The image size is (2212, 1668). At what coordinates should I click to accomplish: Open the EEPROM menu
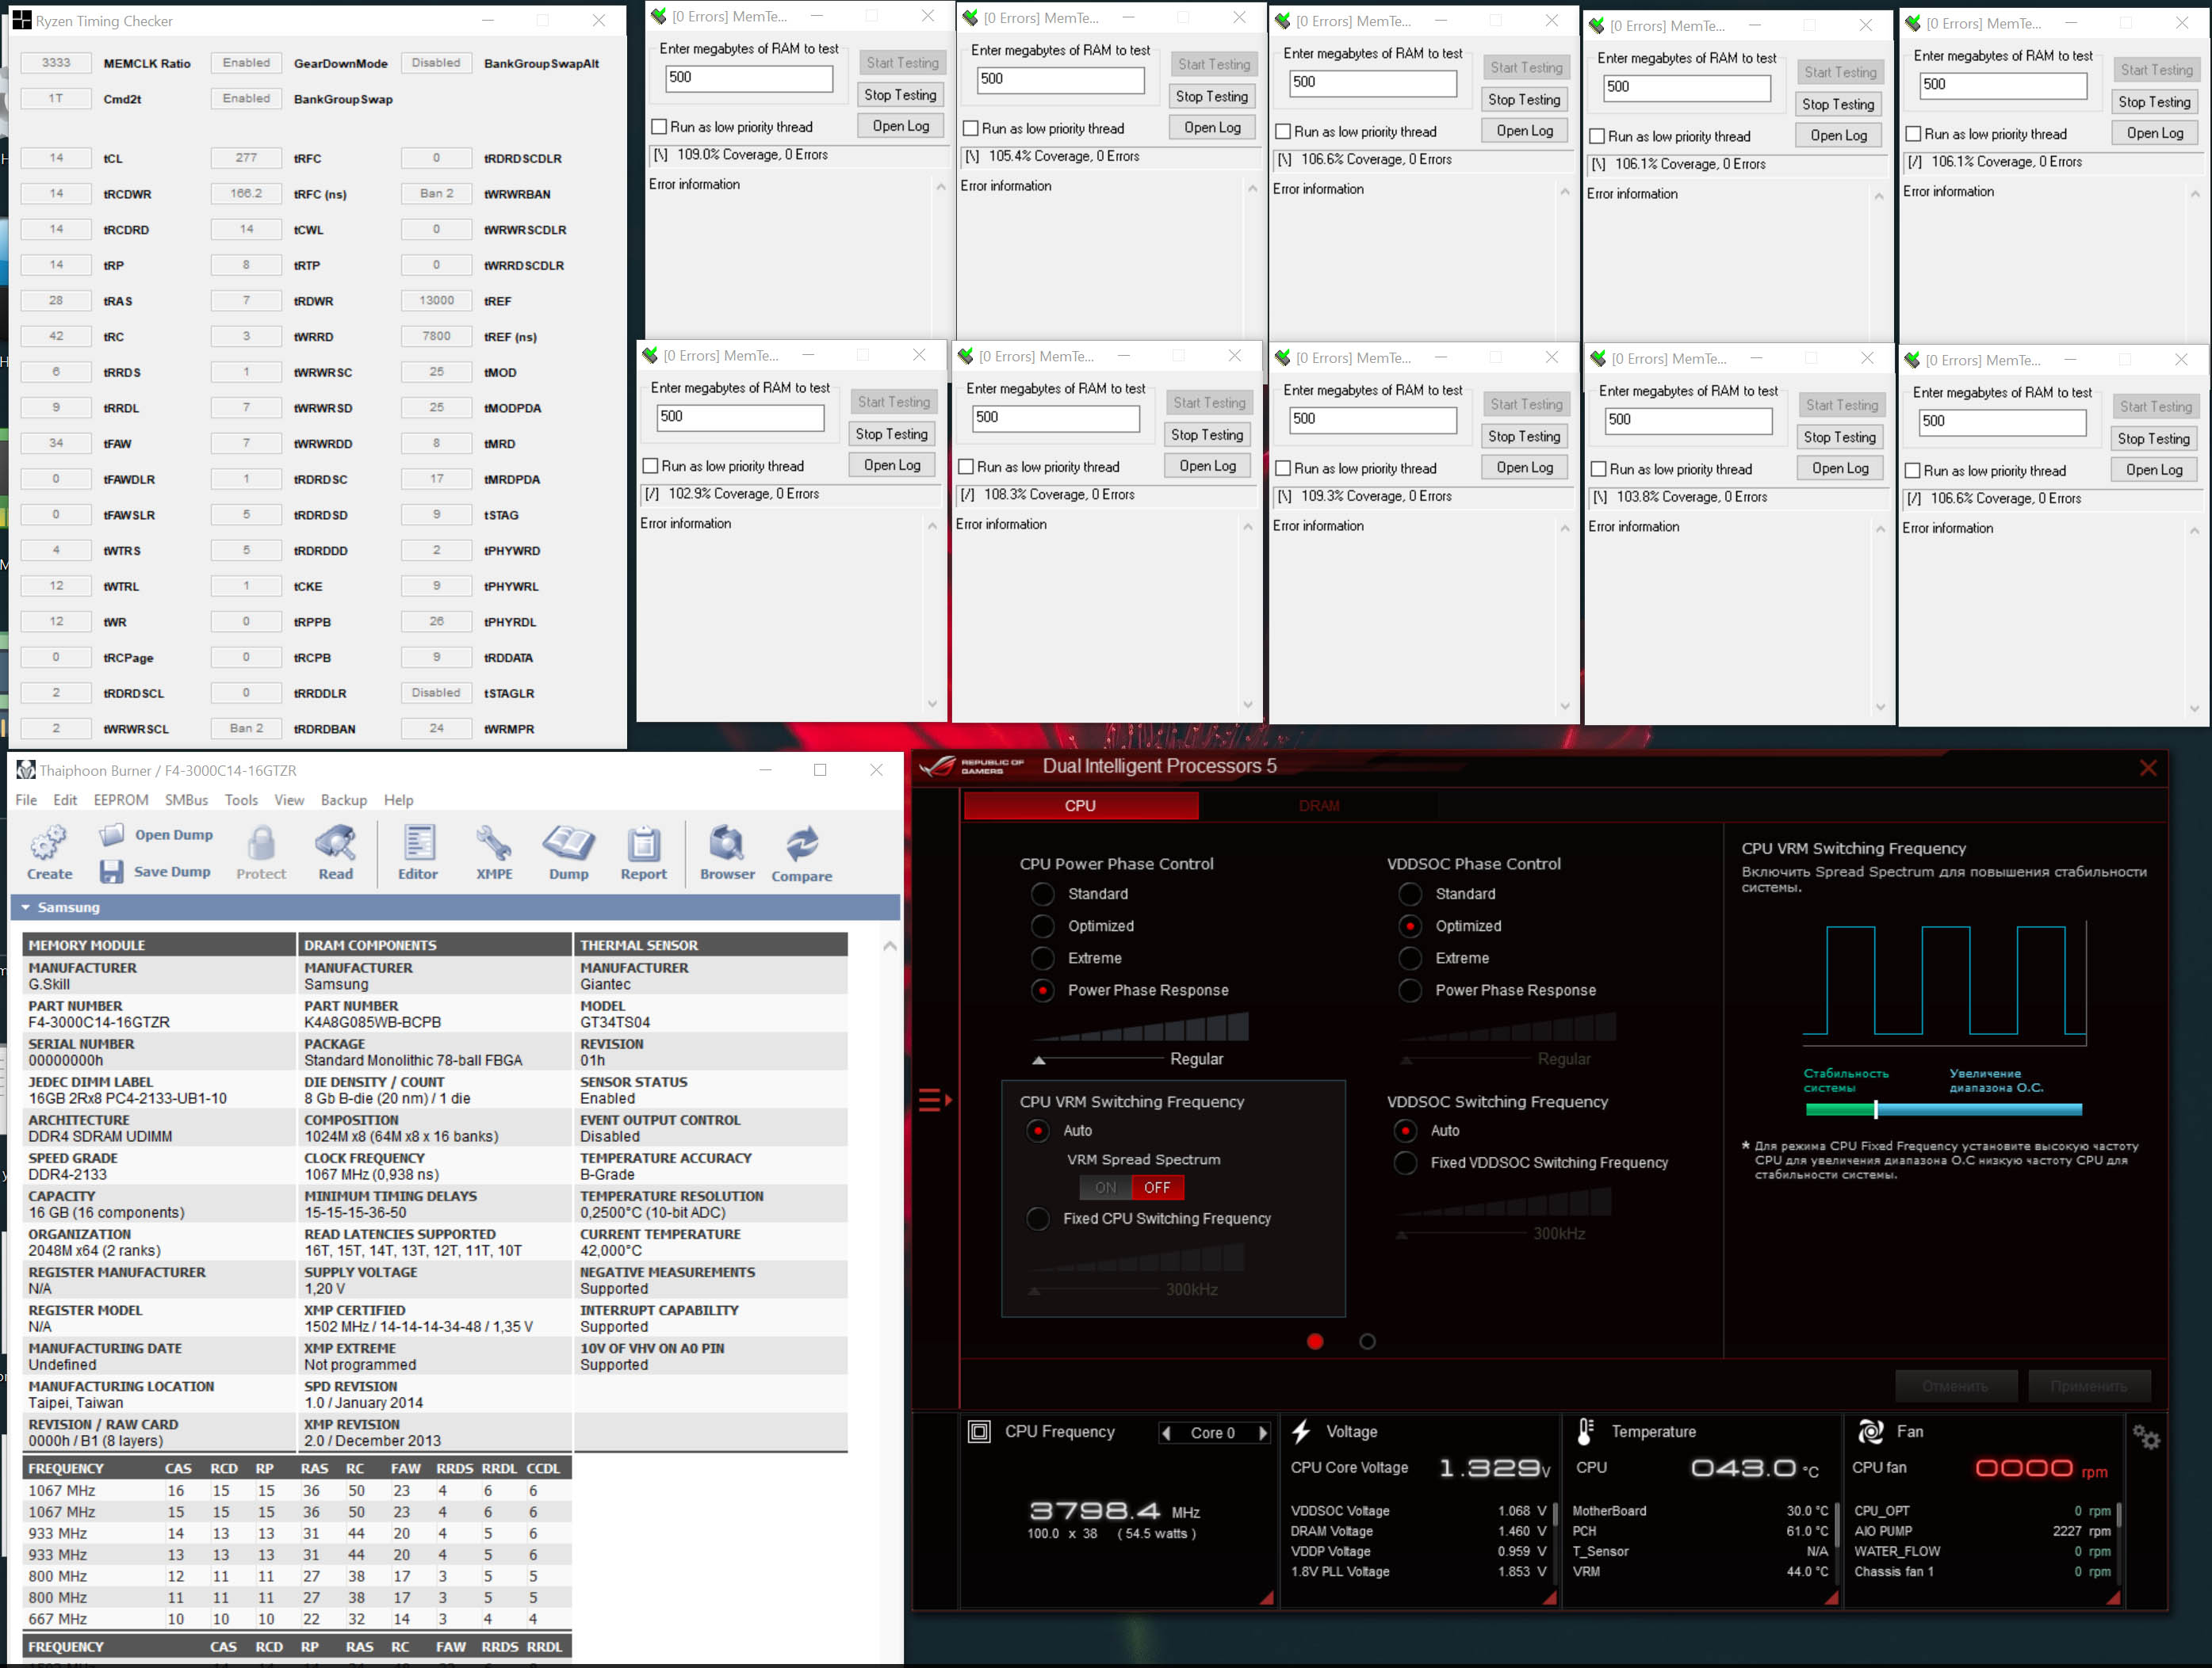(x=120, y=800)
